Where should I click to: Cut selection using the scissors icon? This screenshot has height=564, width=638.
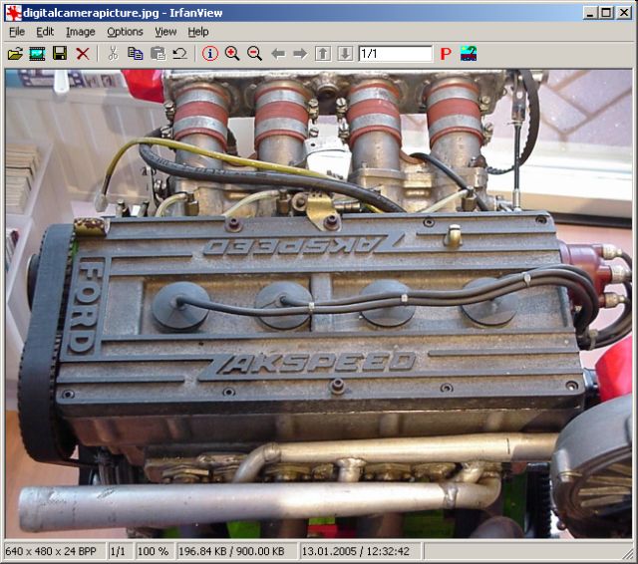(x=113, y=54)
